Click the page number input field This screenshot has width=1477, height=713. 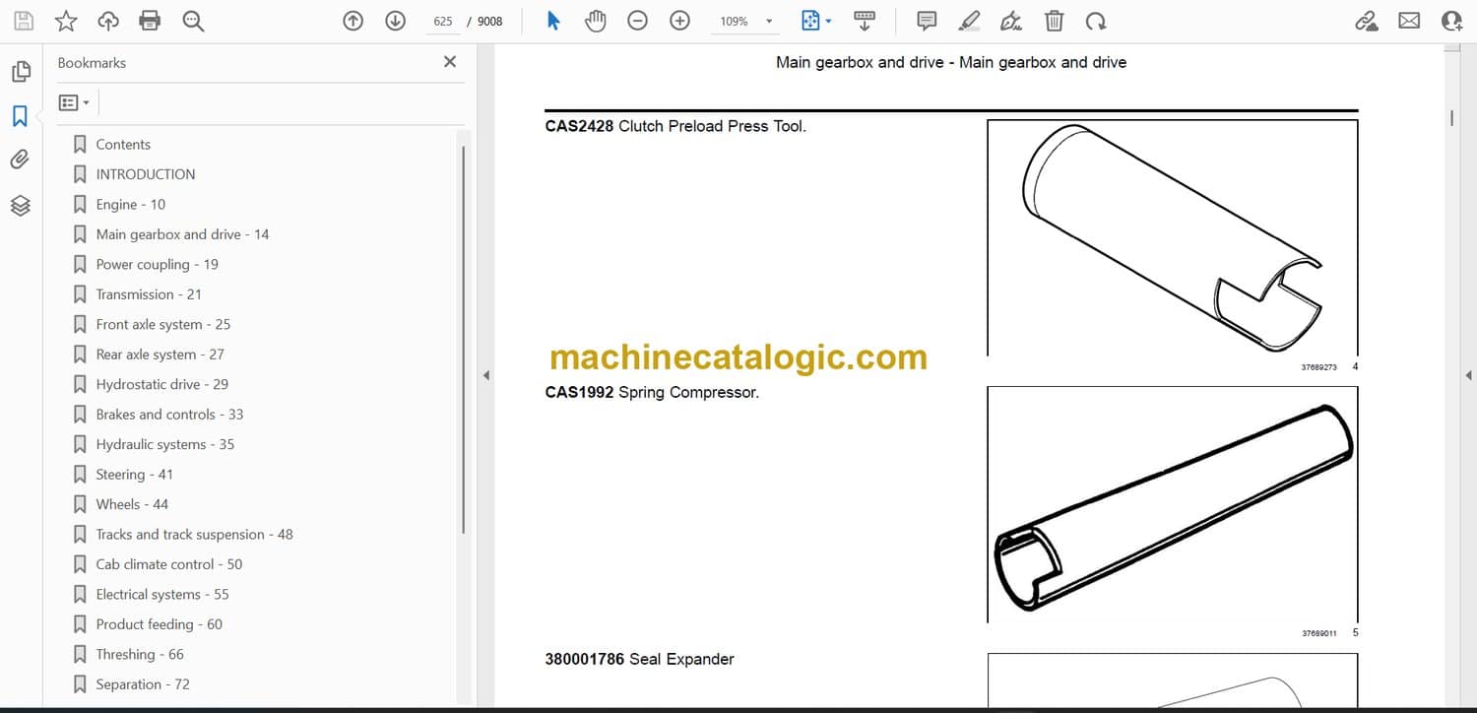tap(442, 22)
